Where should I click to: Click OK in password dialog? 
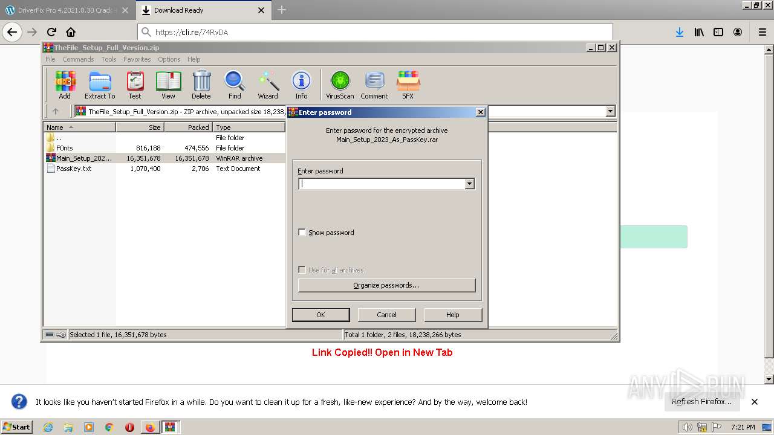320,315
